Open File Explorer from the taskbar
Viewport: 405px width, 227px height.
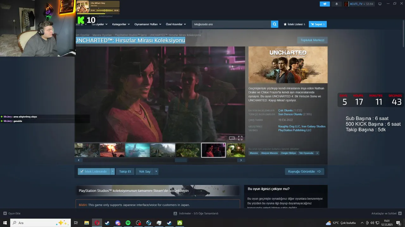pyautogui.click(x=86, y=223)
